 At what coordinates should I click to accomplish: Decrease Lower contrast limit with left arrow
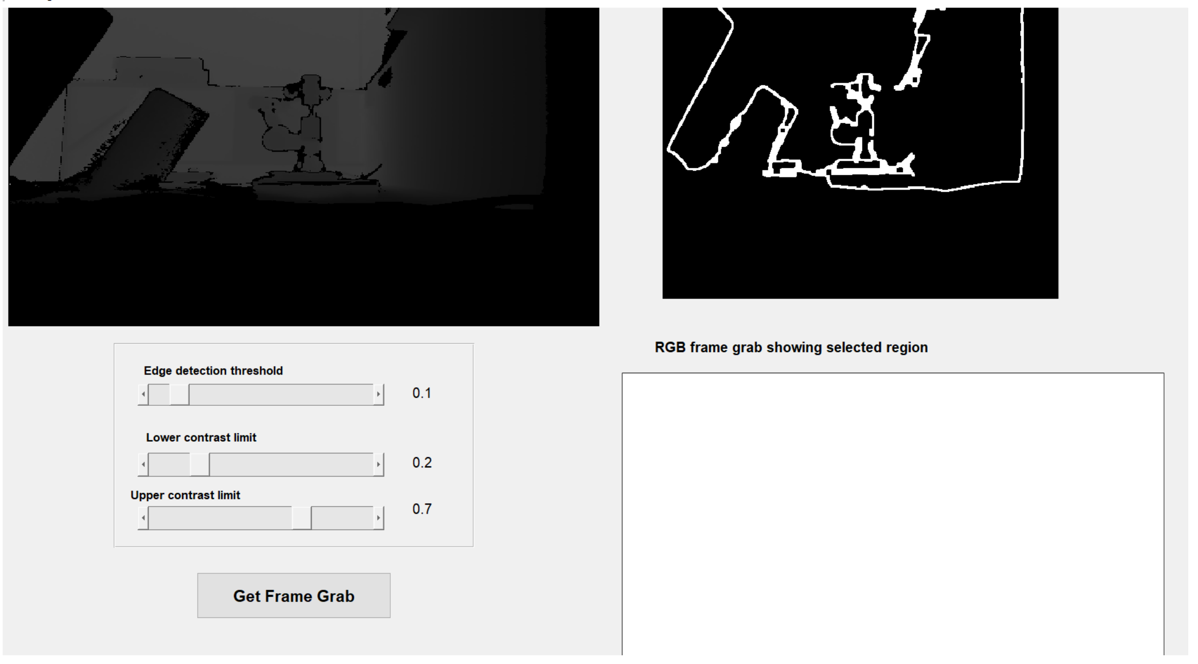pos(143,465)
